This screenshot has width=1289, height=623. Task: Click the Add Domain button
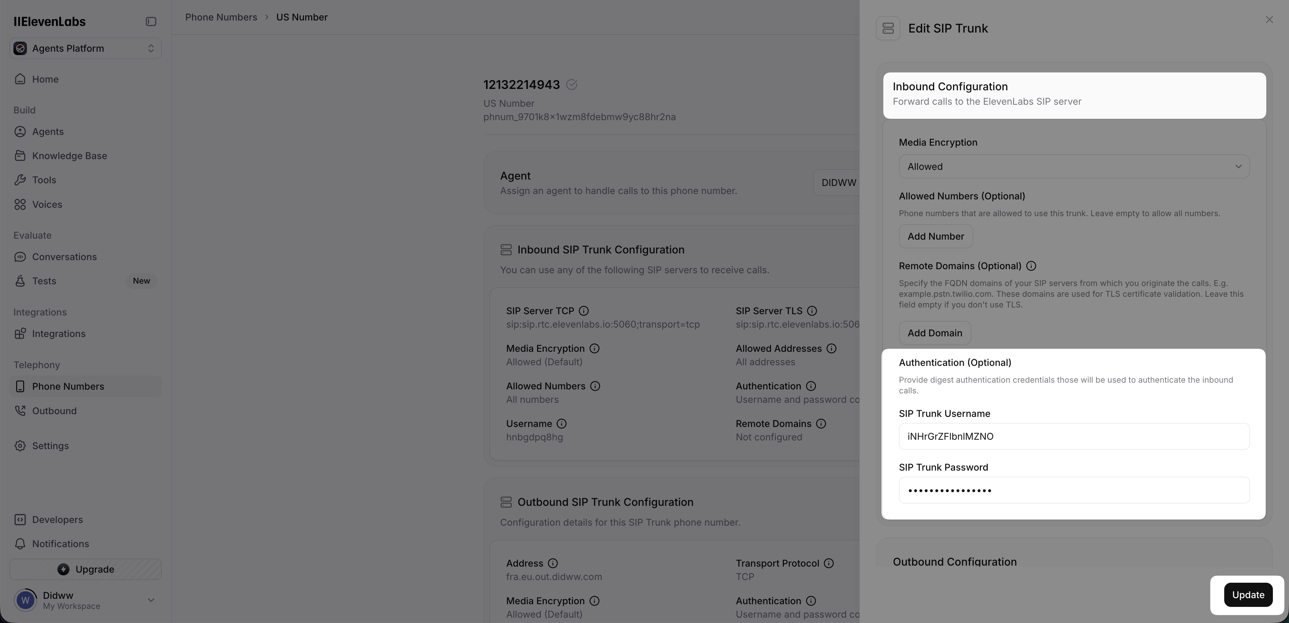tap(934, 333)
